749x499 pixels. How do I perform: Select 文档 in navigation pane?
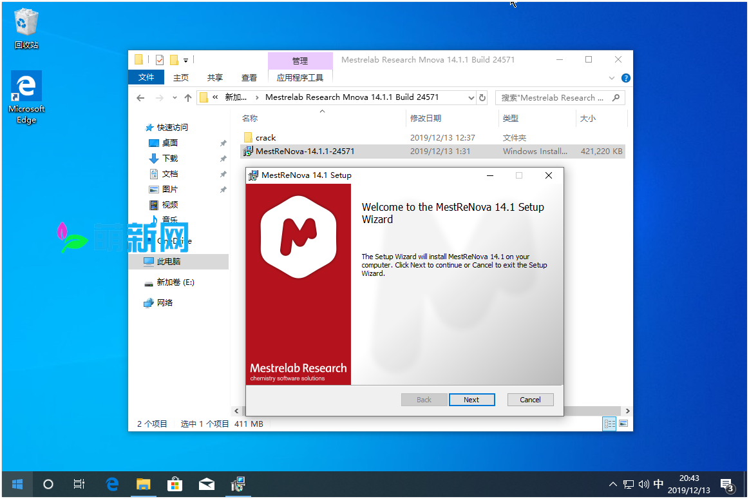click(x=164, y=173)
